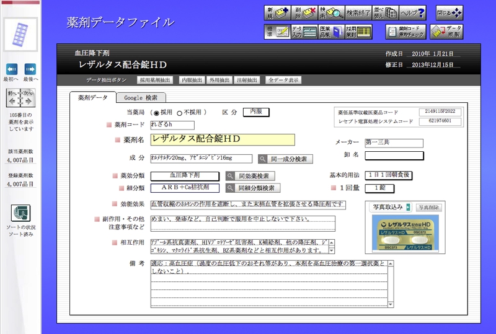Run 薬剤コード重複チェック

[x=405, y=32]
